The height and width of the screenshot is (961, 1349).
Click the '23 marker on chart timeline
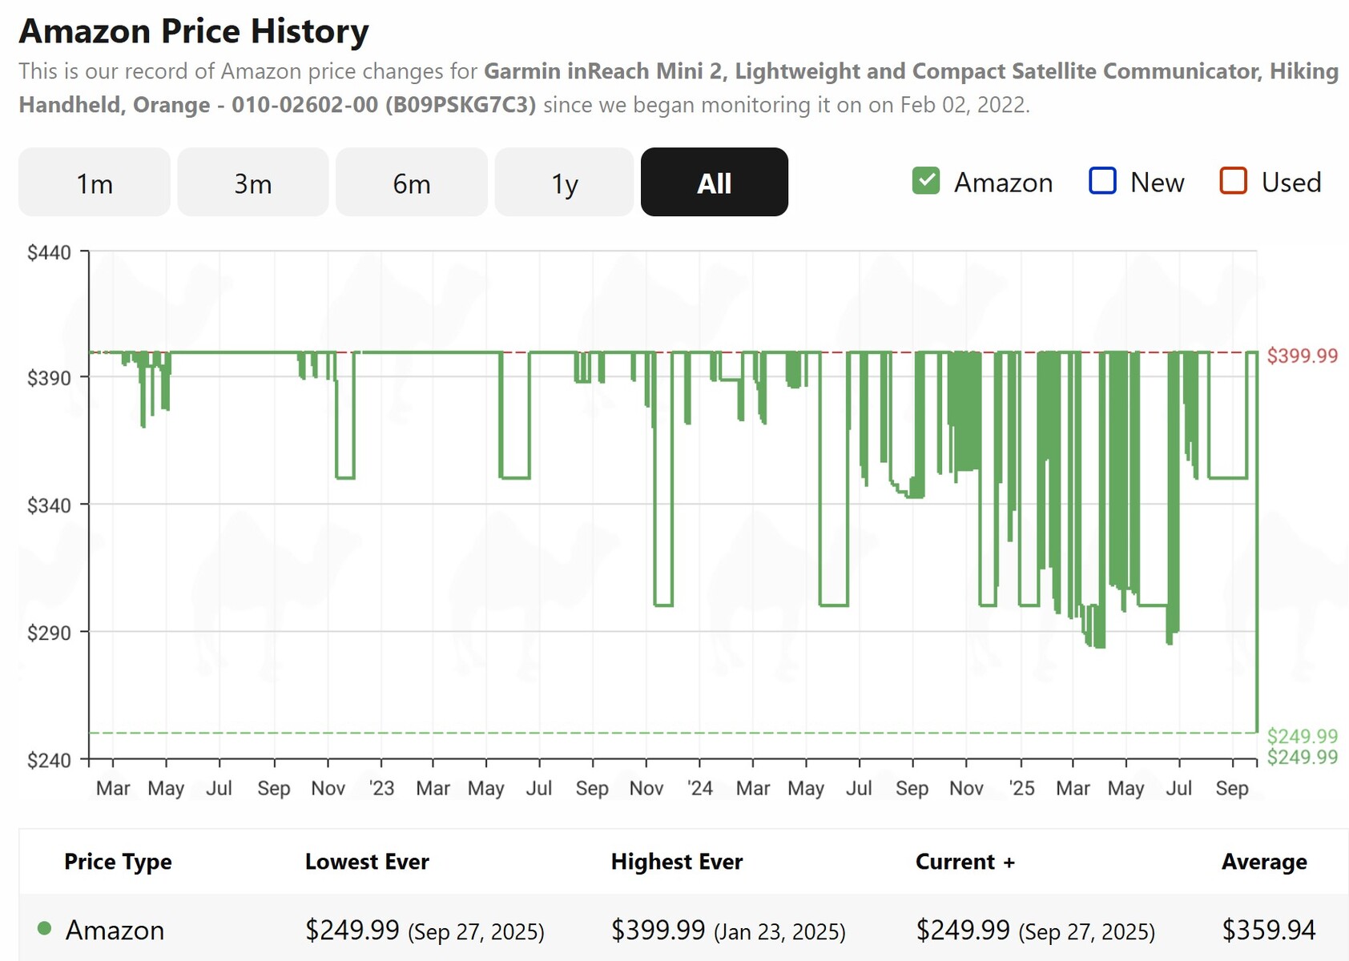[x=381, y=788]
